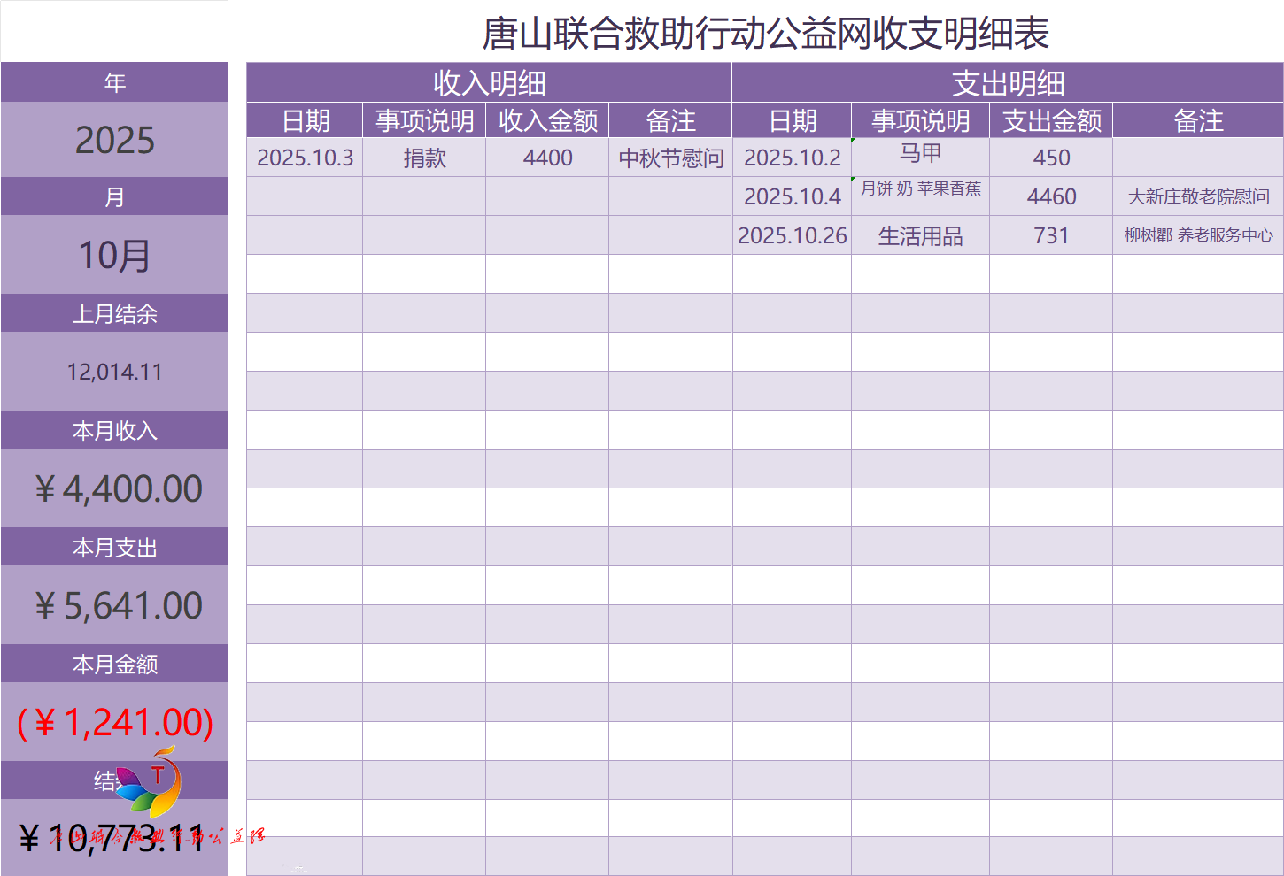
Task: Click the 收入明细 section header
Action: tap(489, 83)
